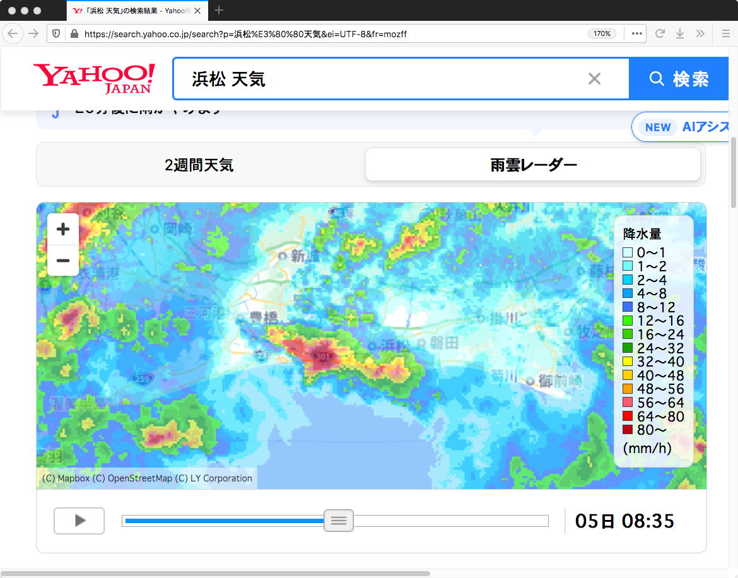Image resolution: width=738 pixels, height=578 pixels.
Task: Select the 浜松 天気 search results tab
Action: (137, 10)
